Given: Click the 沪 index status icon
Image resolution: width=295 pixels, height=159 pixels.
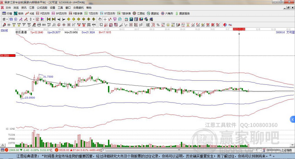Looking at the screenshot, I should click(x=7, y=150).
